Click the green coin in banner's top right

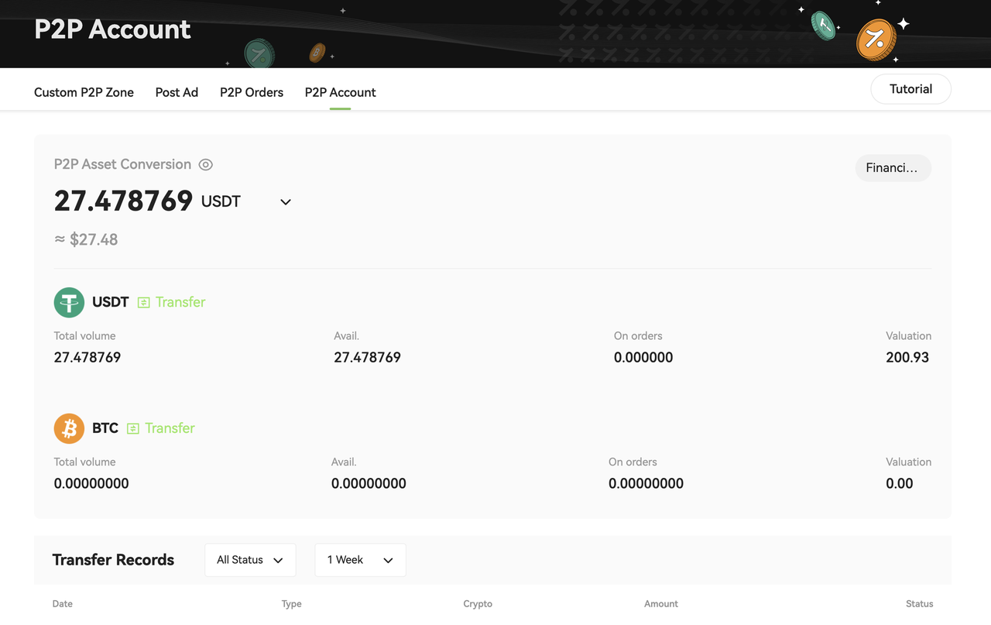823,26
